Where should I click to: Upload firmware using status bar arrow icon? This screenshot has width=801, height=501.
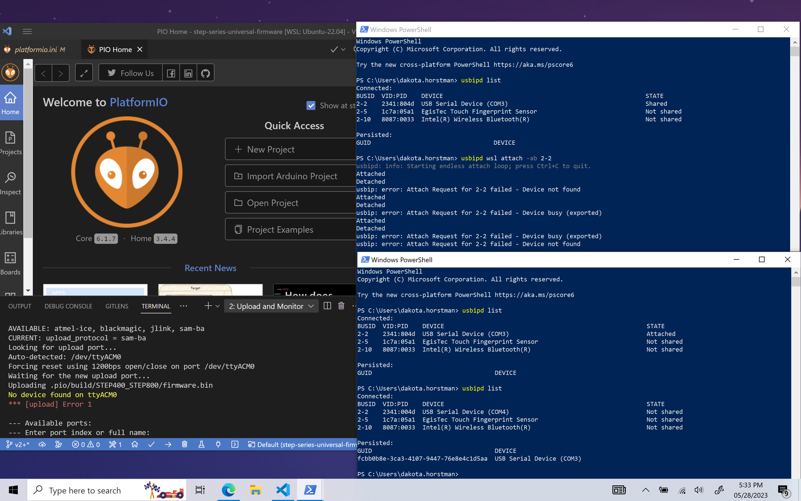pos(168,444)
